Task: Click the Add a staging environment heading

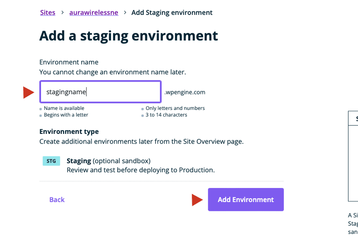Action: 128,36
